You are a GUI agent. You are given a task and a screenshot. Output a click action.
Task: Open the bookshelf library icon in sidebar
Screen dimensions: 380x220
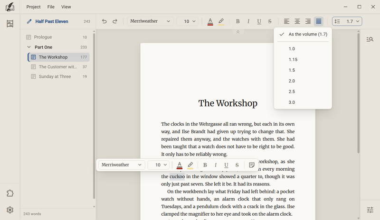coord(10,24)
